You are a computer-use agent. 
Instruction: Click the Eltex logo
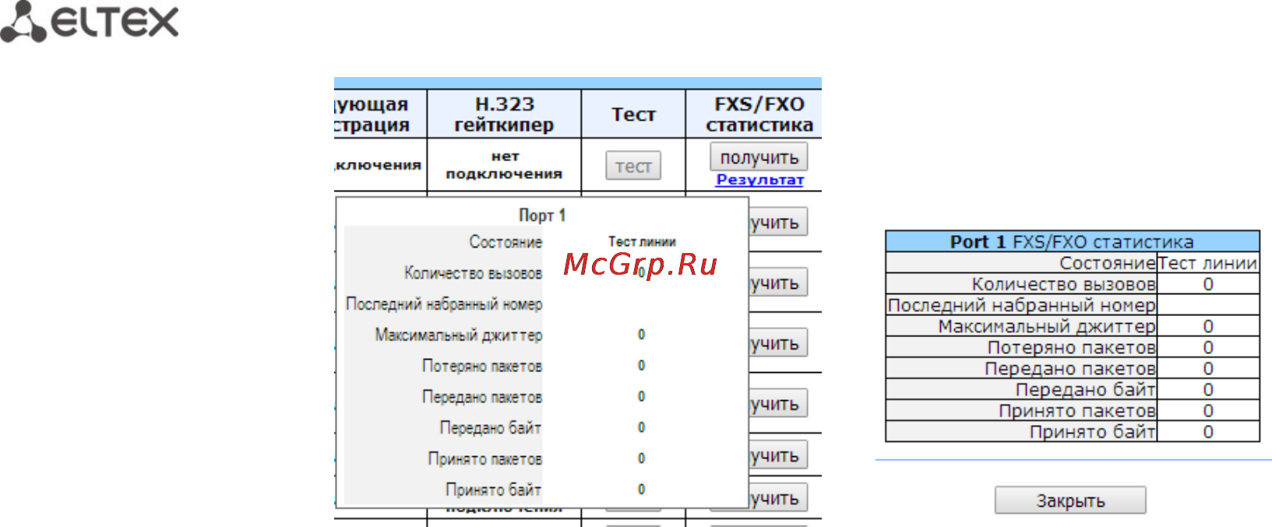[90, 22]
